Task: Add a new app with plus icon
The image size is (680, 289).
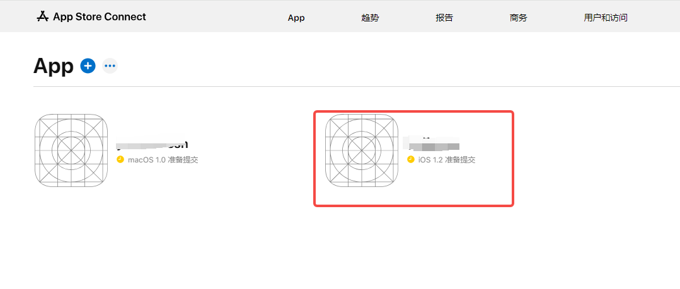Action: (88, 66)
